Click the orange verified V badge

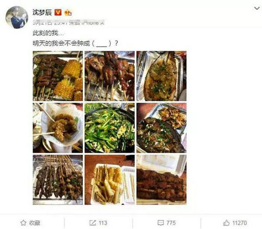click(x=58, y=13)
